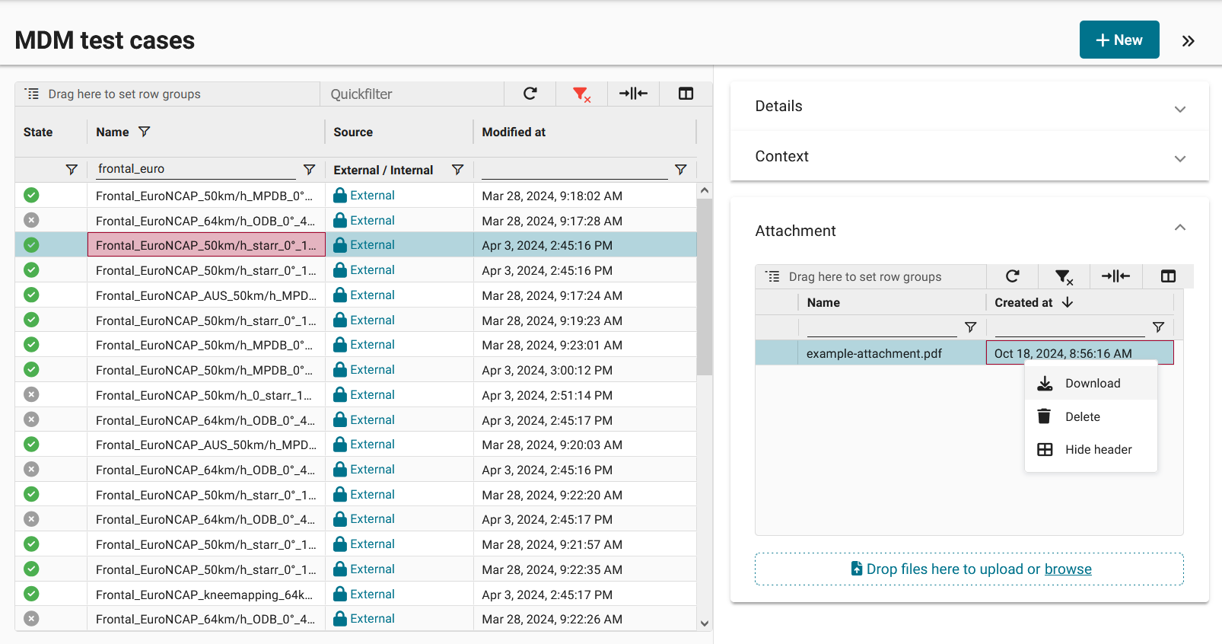Choose Hide header from the context menu
1222x644 pixels.
(1091, 449)
